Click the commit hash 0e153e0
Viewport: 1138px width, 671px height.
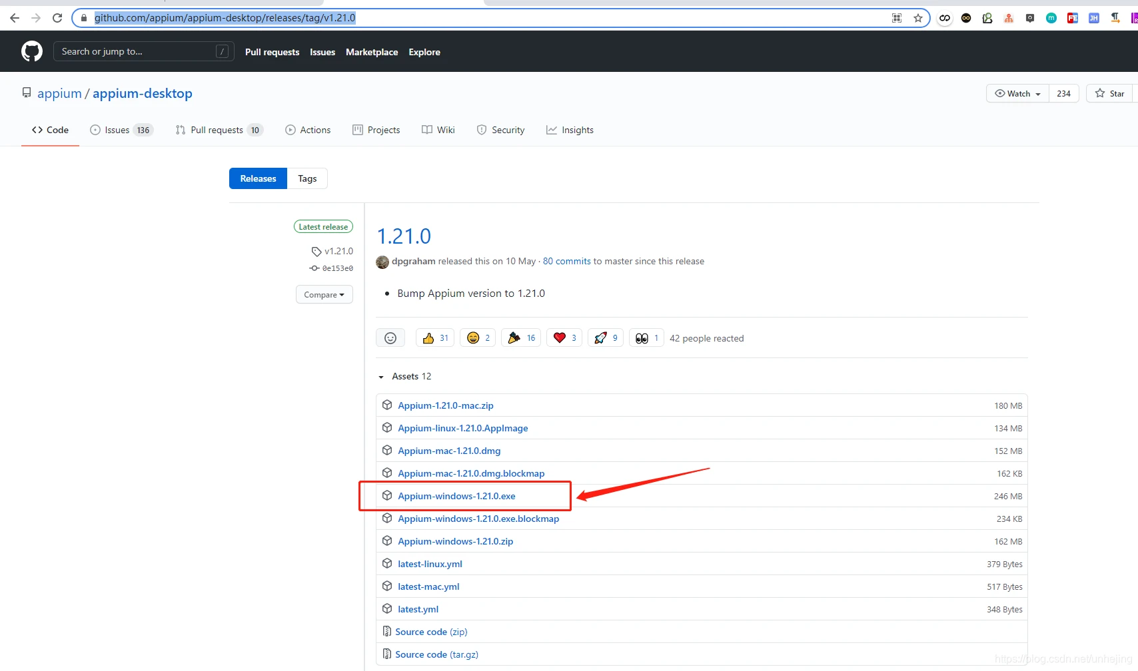tap(337, 268)
